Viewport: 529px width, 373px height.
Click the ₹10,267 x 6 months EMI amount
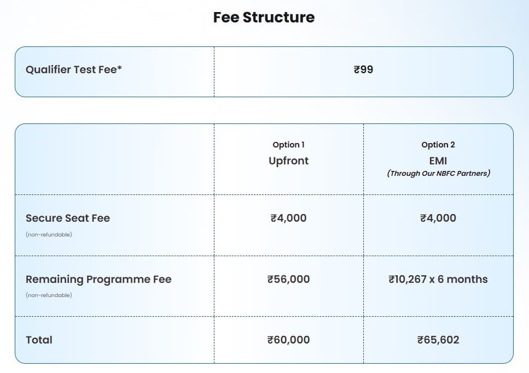(x=438, y=279)
